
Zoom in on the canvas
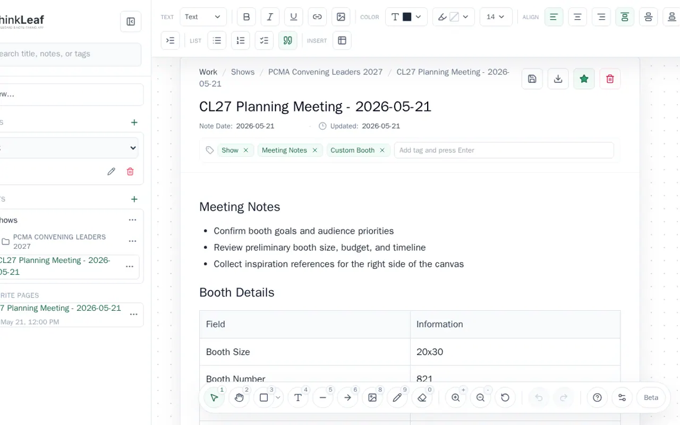pos(456,397)
